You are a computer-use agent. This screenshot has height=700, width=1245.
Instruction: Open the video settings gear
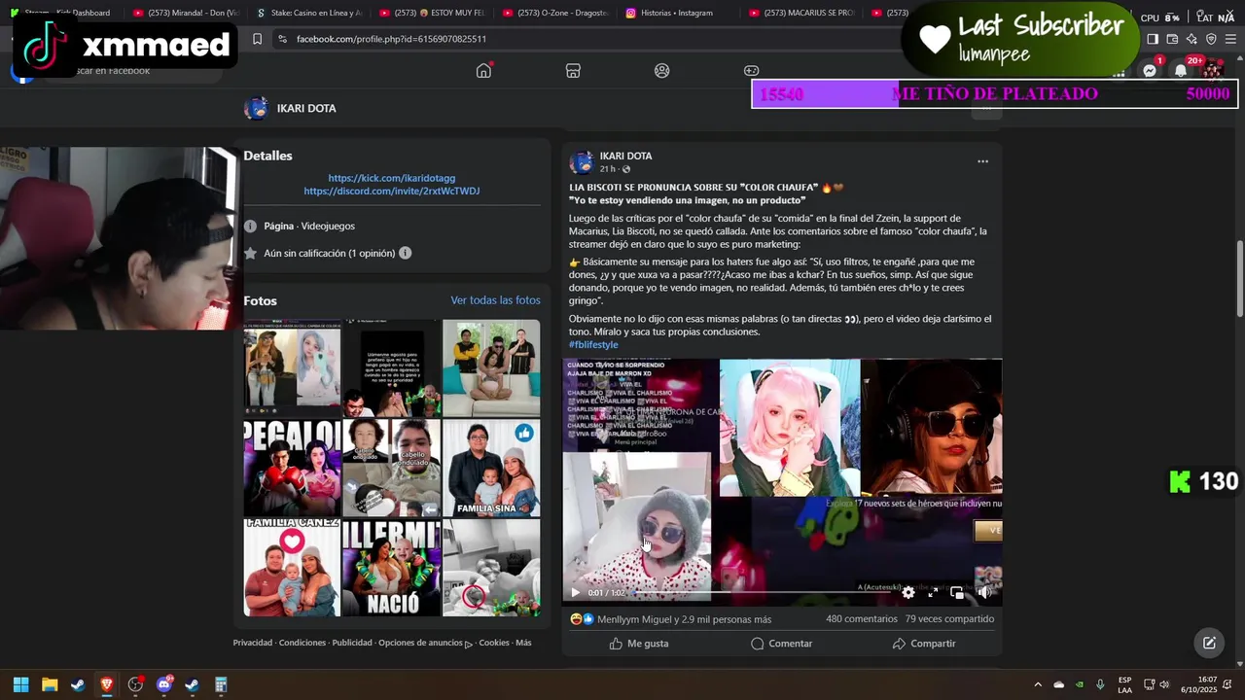click(x=907, y=592)
